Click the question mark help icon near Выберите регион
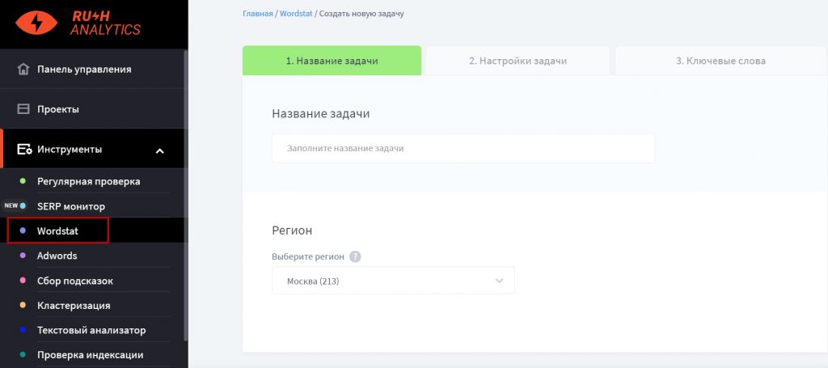 [x=356, y=256]
